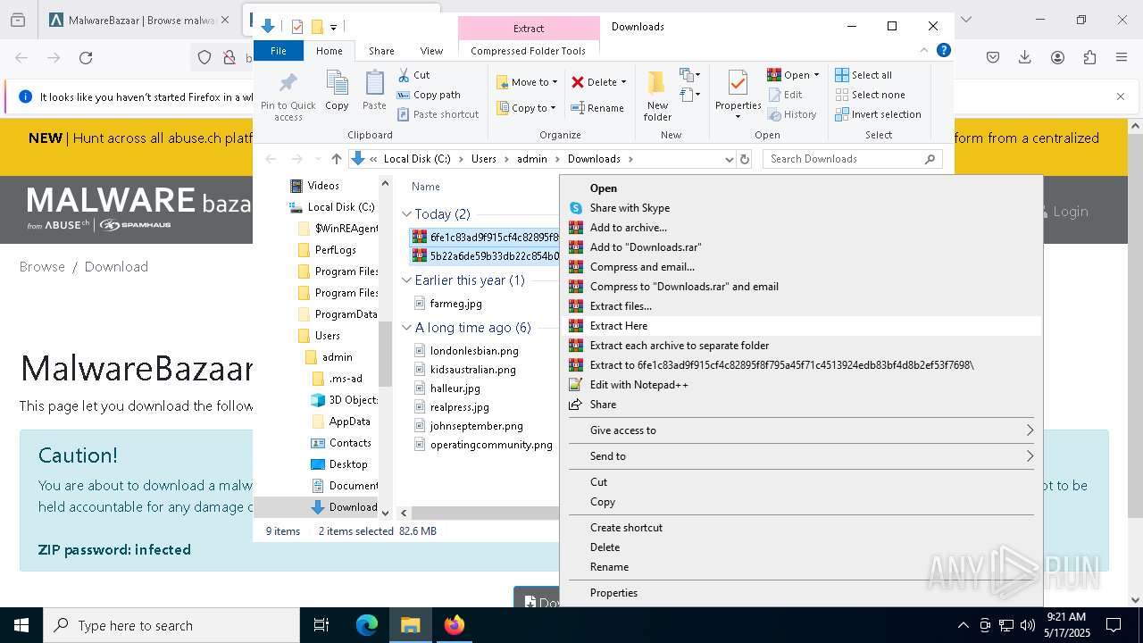Open the File ribbon tab

(279, 51)
